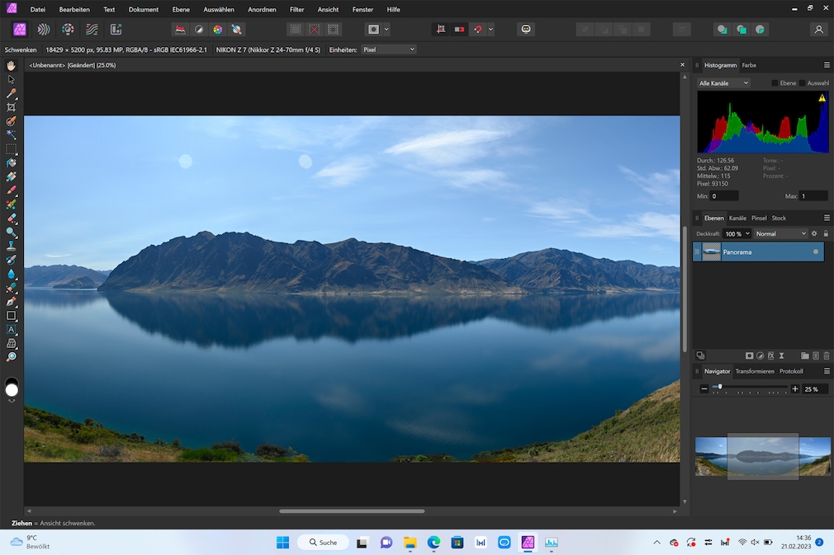Select the Selection Brush tool
The width and height of the screenshot is (834, 555).
tap(12, 121)
